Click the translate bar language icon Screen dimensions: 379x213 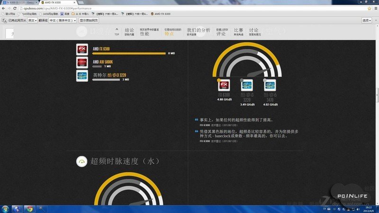click(x=4, y=20)
